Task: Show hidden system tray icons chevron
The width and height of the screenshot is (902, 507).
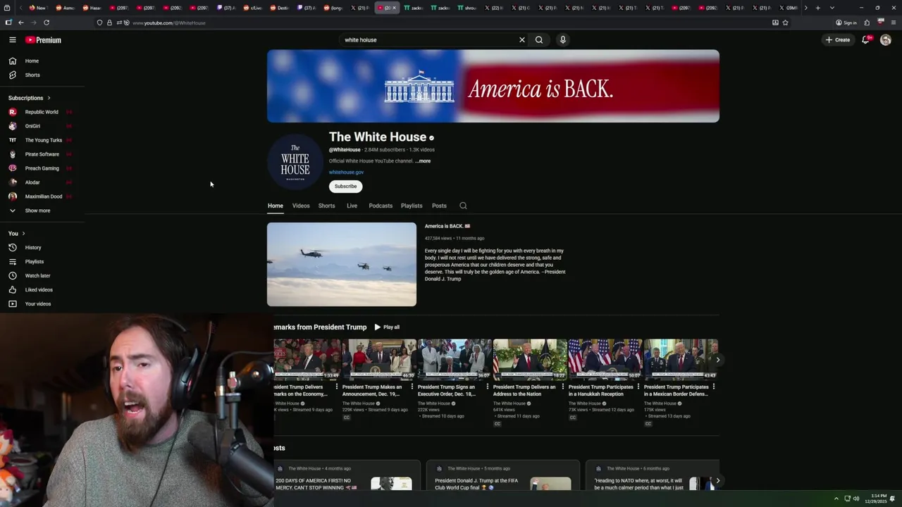Action: pos(836,499)
